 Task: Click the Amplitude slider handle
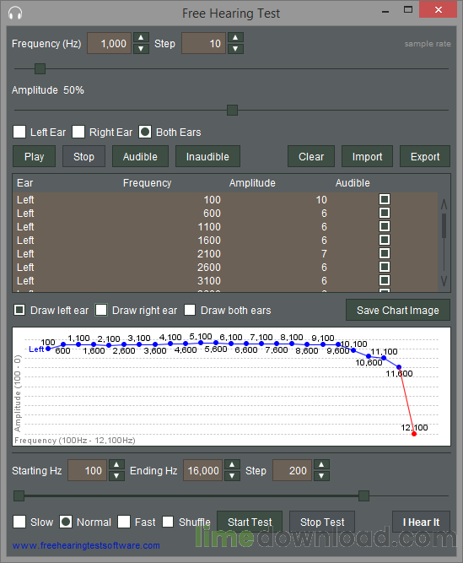point(233,111)
